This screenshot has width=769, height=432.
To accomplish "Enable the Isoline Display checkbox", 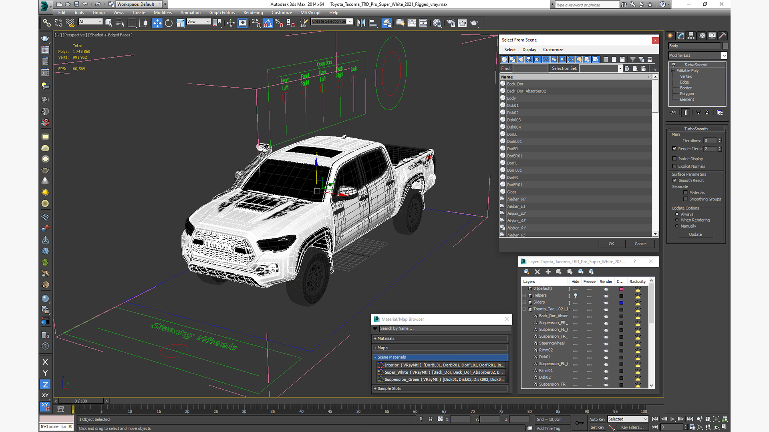I will 675,159.
